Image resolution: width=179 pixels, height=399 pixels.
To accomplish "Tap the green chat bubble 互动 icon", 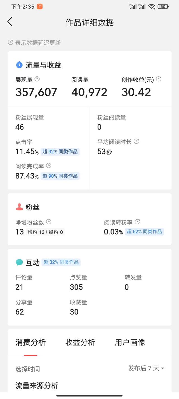I will 19,262.
